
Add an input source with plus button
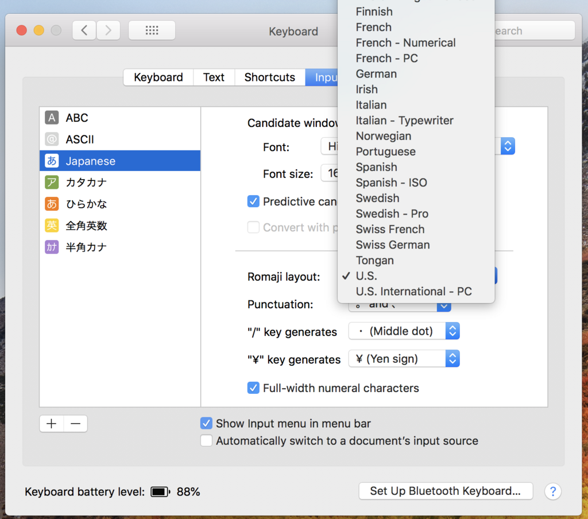point(52,424)
